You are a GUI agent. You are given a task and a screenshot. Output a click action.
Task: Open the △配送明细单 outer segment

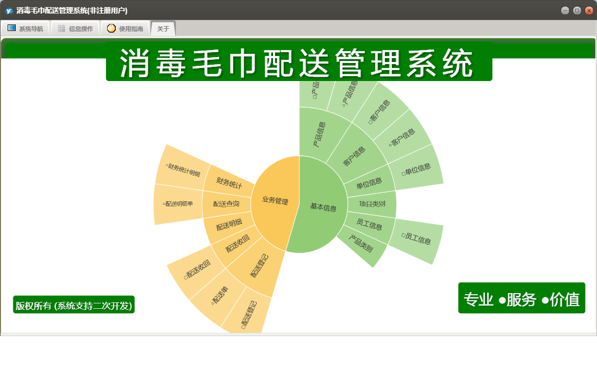(178, 204)
